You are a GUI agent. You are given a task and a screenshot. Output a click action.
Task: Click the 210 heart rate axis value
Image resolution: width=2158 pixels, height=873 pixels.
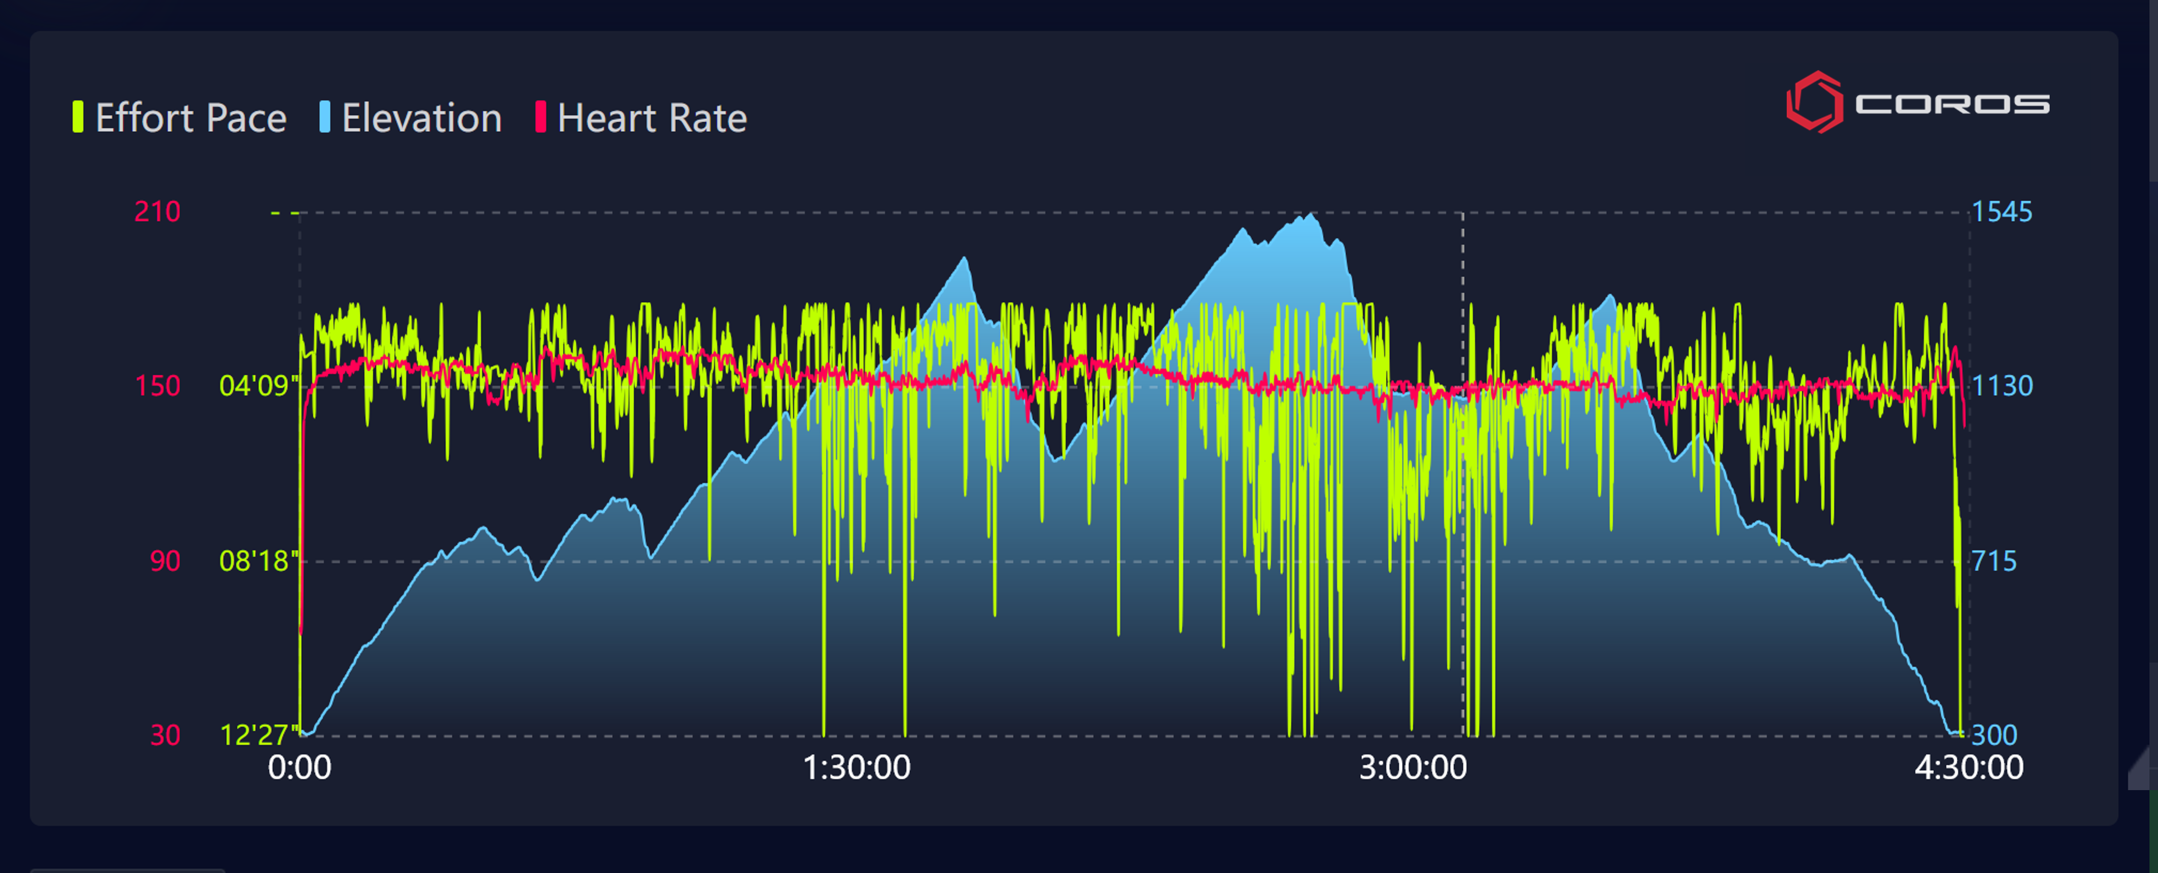click(x=157, y=211)
